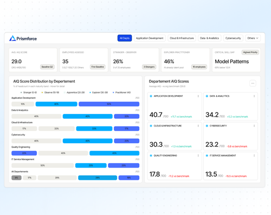Open Cybersecurity card kebab menu
The image size is (271, 215).
coord(254,126)
